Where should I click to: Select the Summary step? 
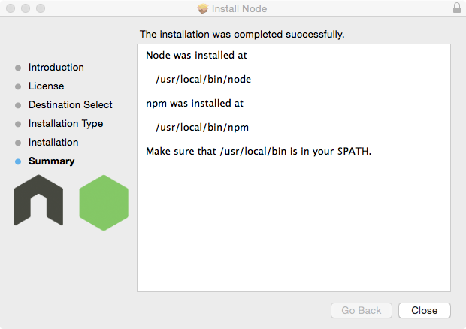51,161
